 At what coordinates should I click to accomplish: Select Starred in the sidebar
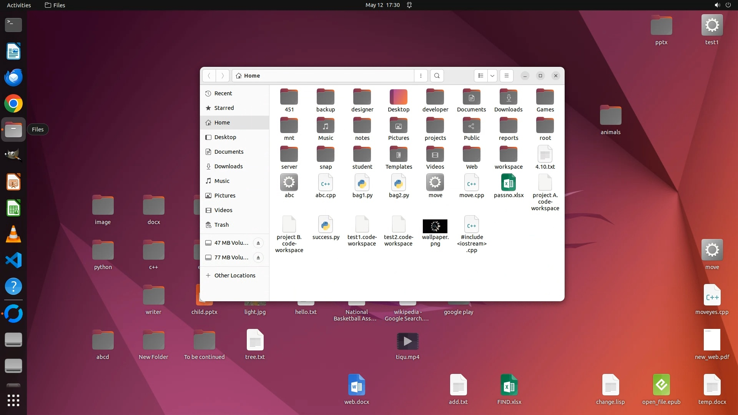(x=224, y=108)
